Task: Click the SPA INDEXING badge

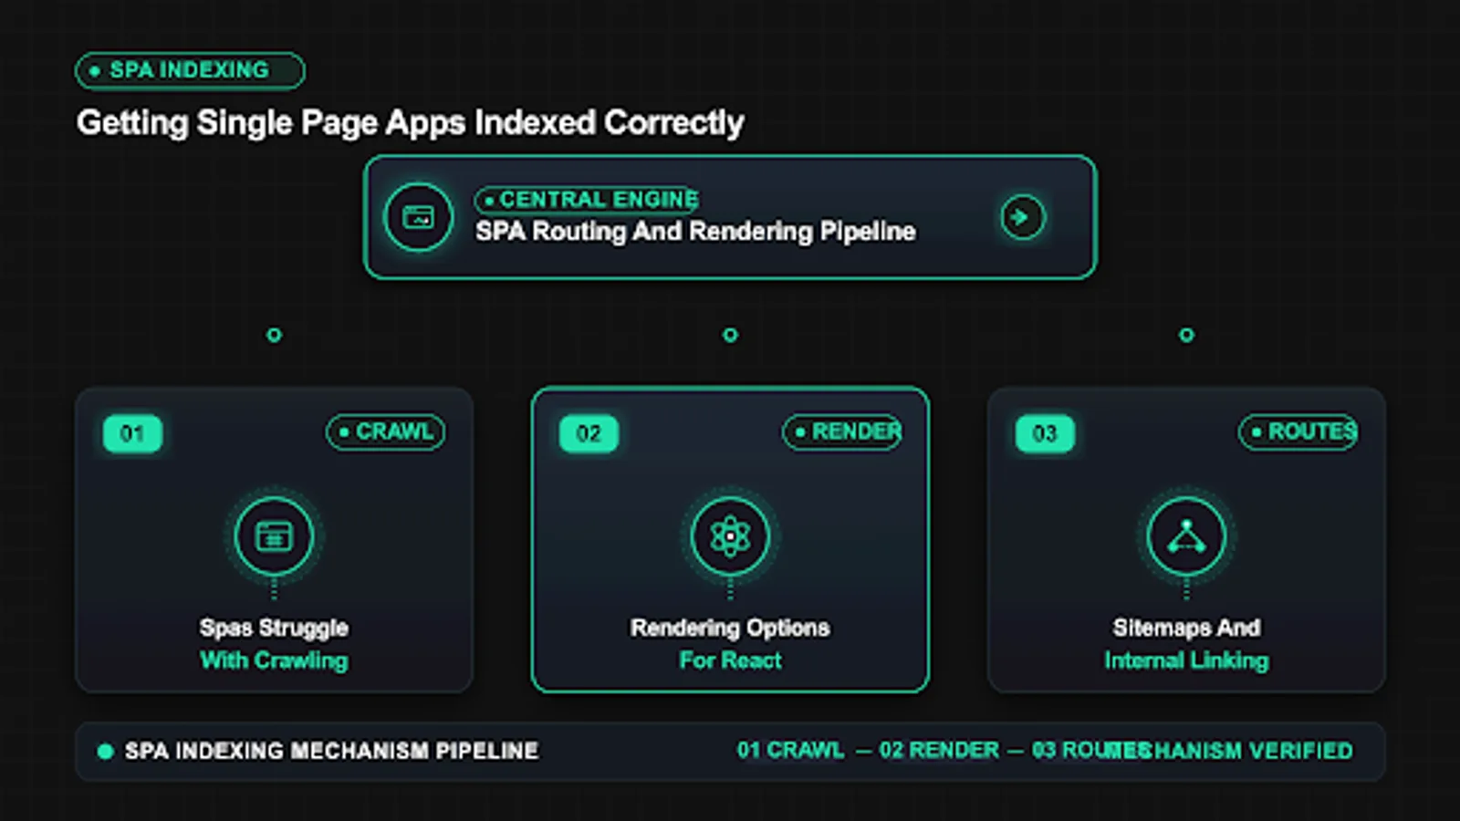Action: [190, 70]
